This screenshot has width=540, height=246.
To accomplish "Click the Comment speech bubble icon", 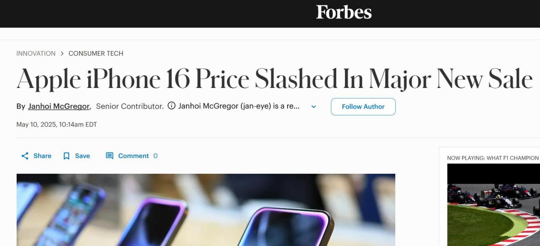I will [x=109, y=156].
